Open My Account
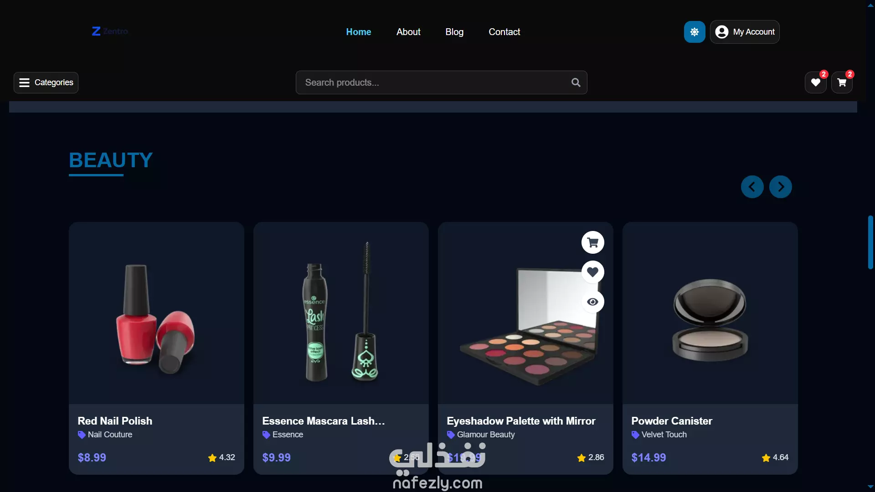The width and height of the screenshot is (875, 492). [x=745, y=32]
